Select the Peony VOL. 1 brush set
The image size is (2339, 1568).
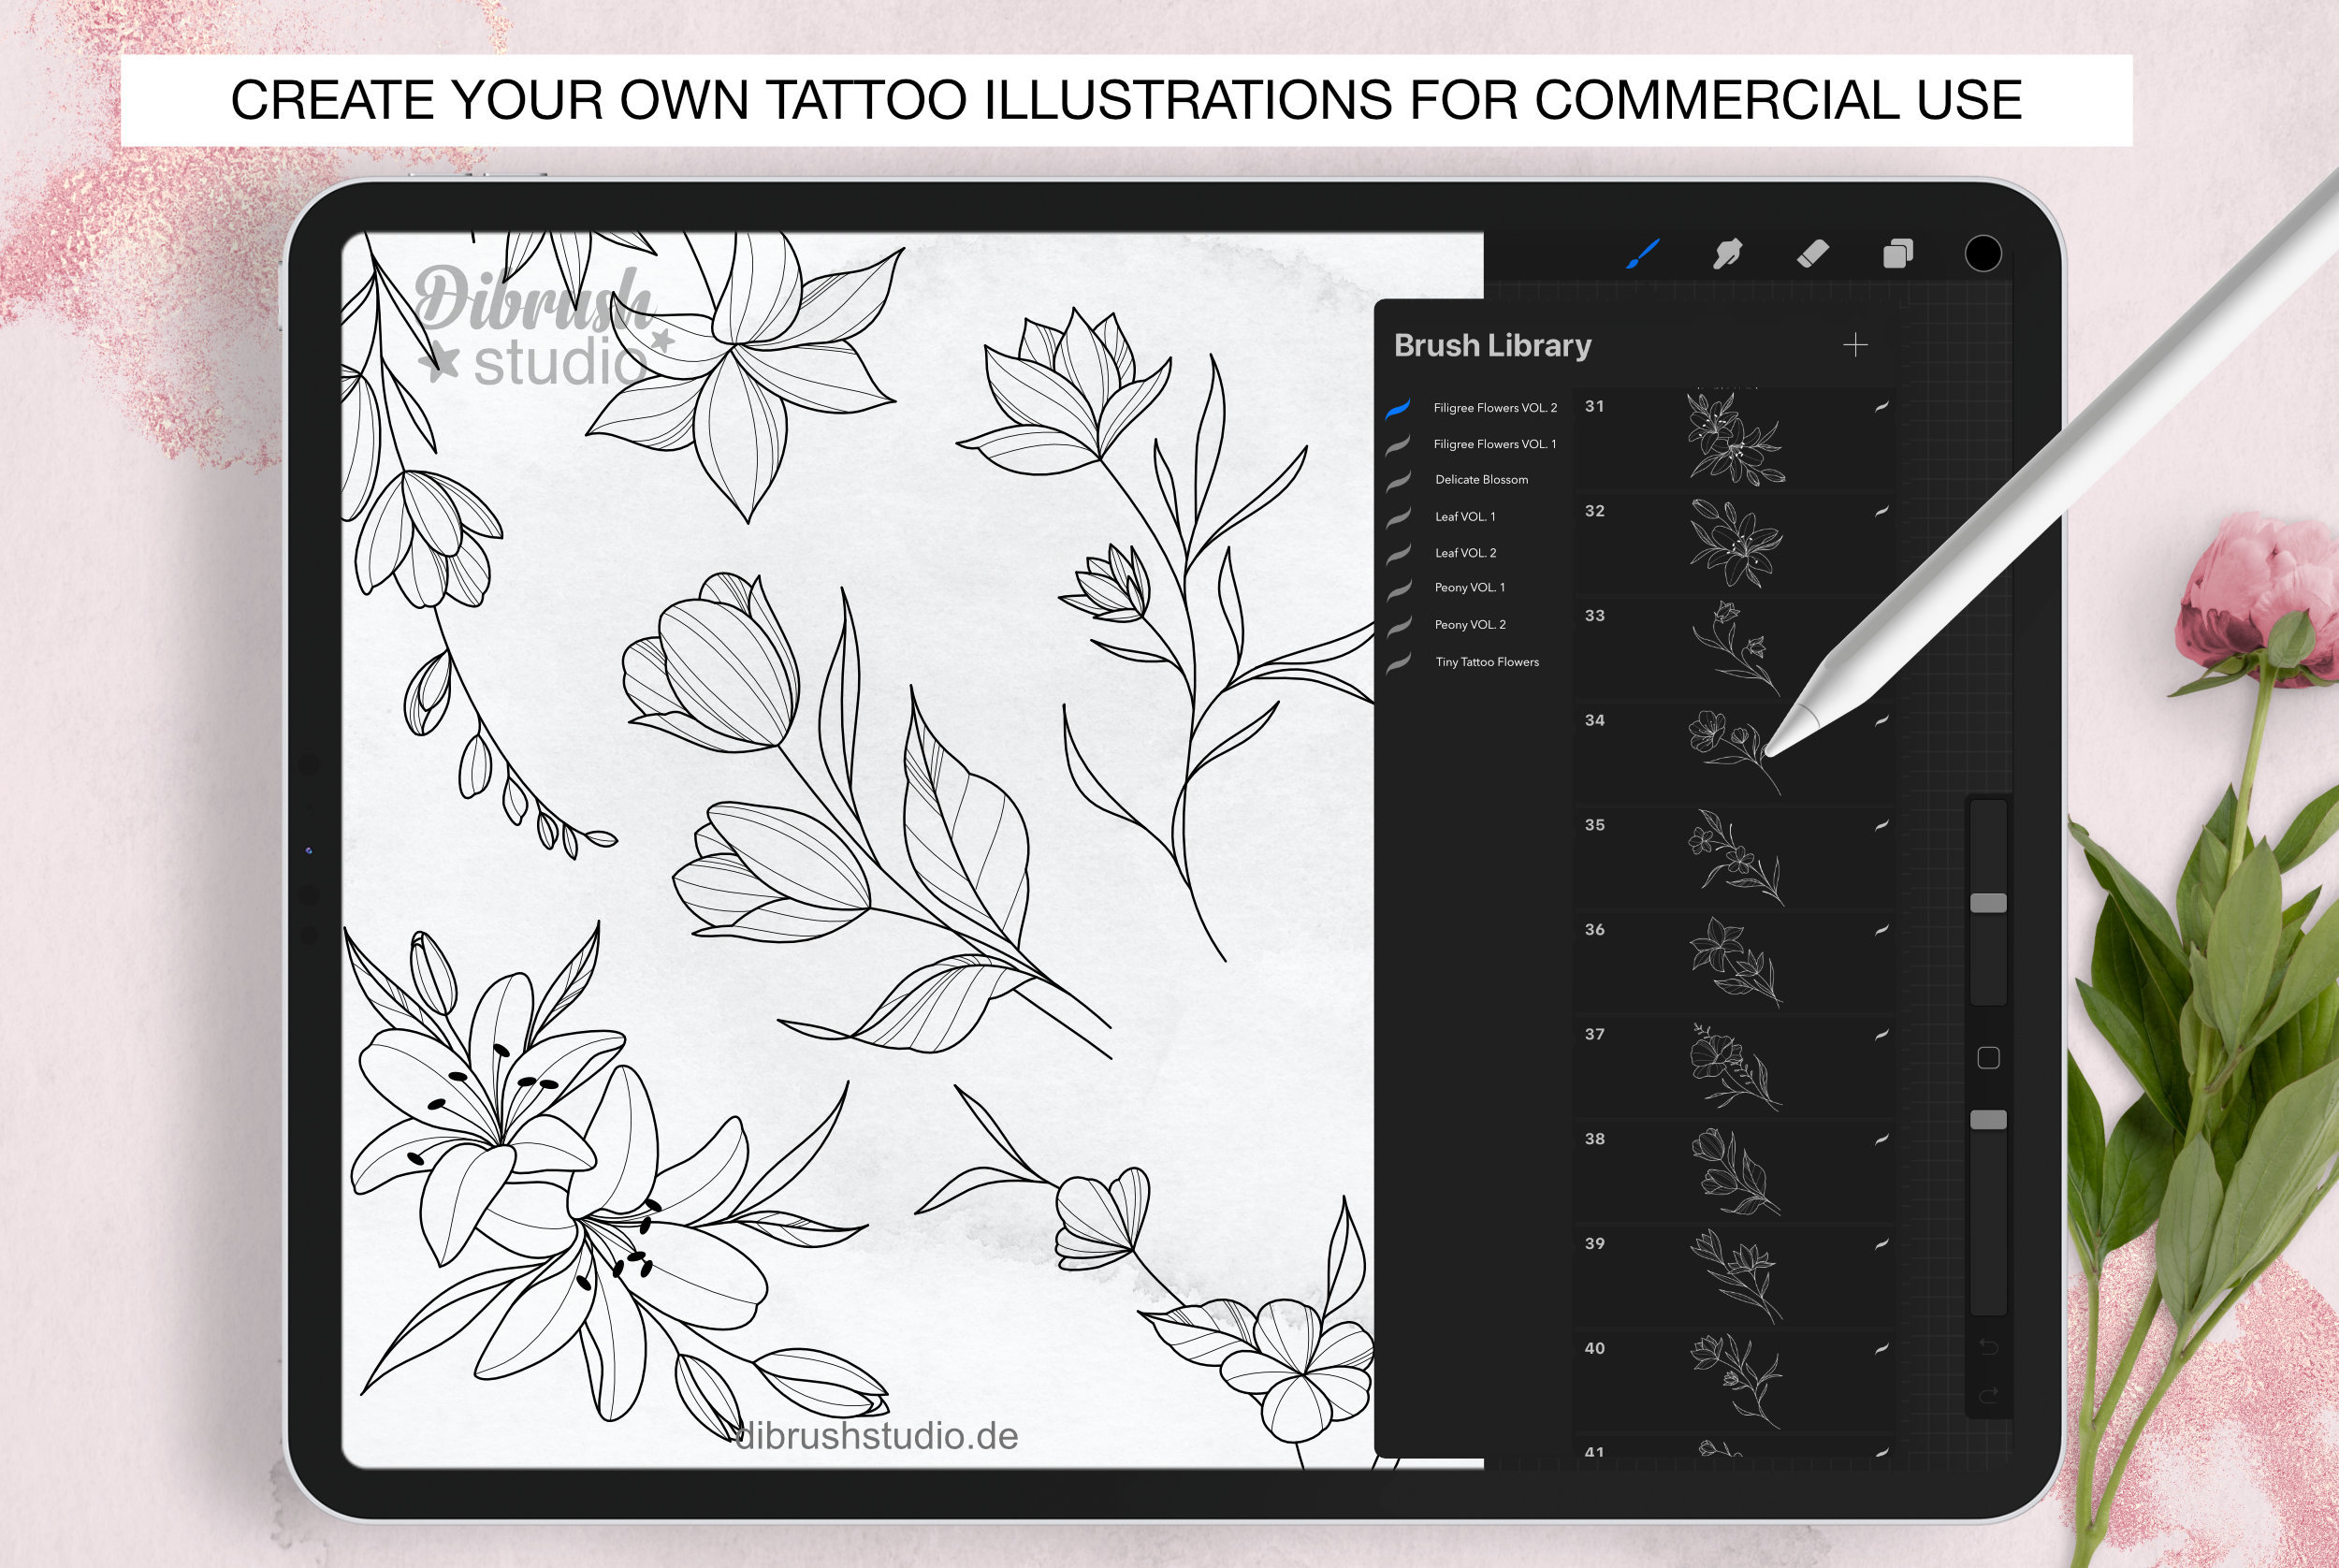(1472, 588)
